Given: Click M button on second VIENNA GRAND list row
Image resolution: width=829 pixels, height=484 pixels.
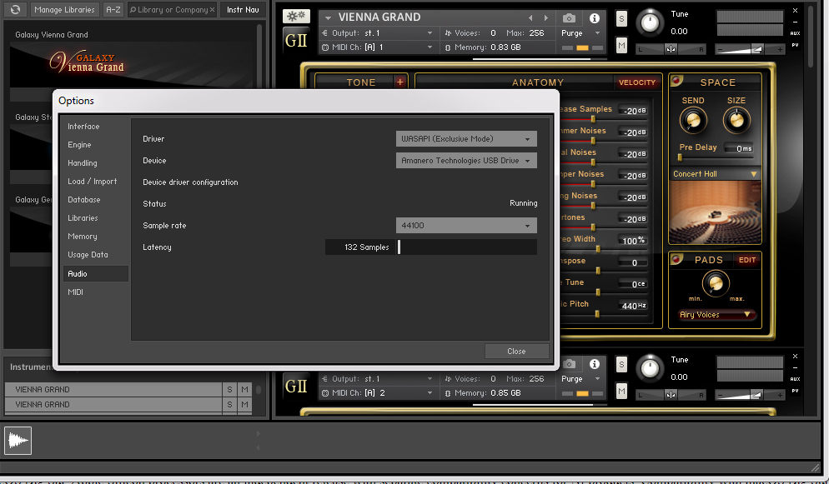Looking at the screenshot, I should 245,404.
